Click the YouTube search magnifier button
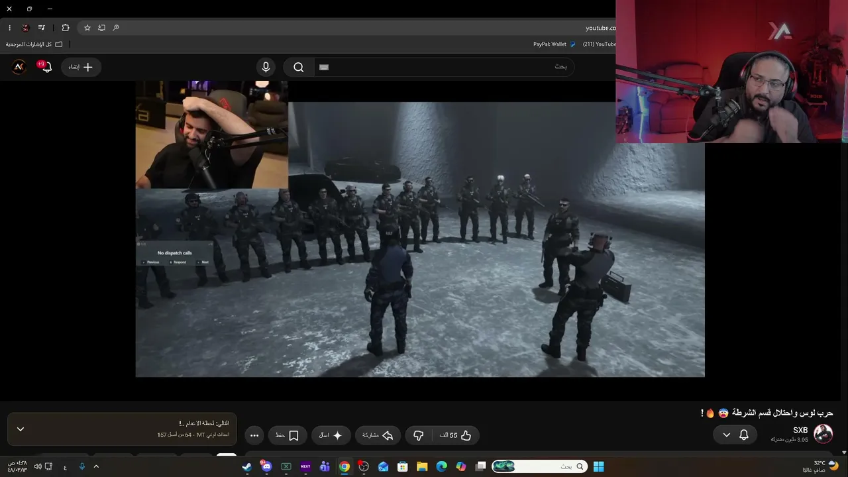 299,67
